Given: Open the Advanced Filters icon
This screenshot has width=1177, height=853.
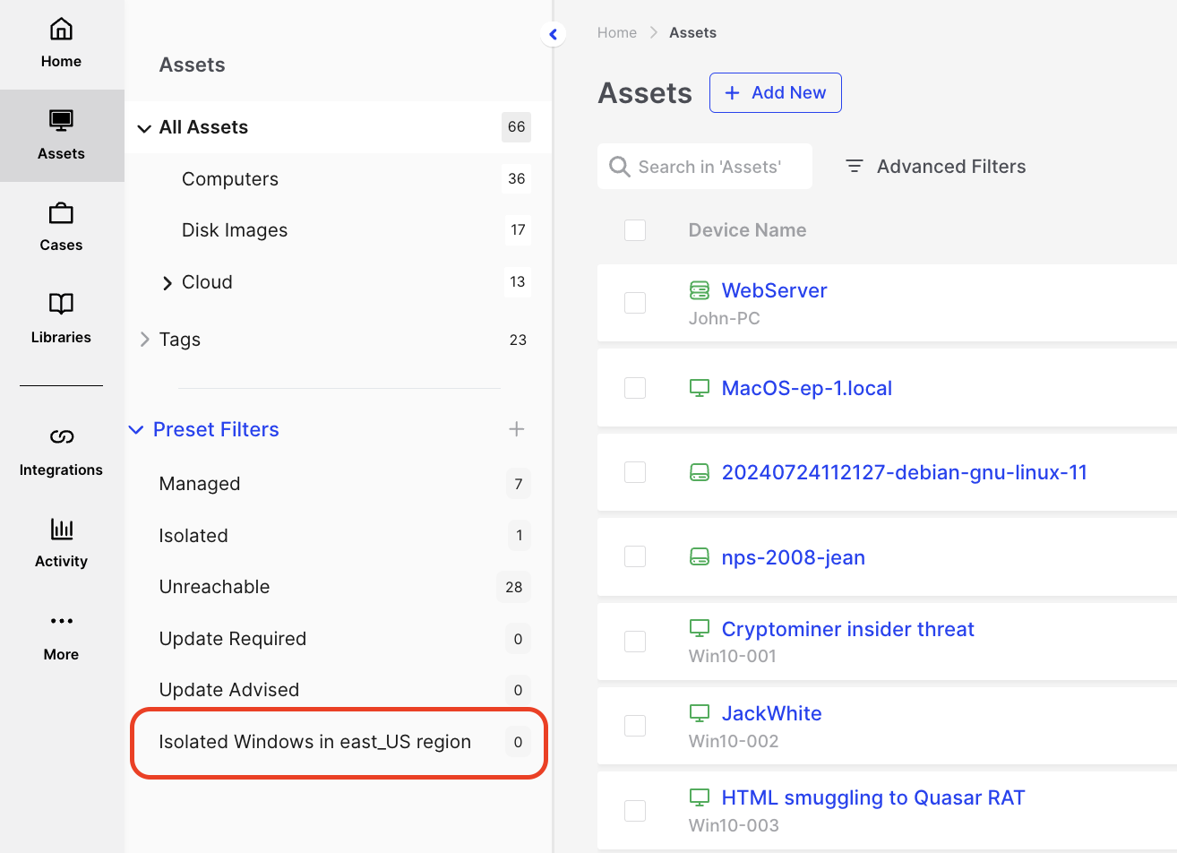Looking at the screenshot, I should [855, 167].
